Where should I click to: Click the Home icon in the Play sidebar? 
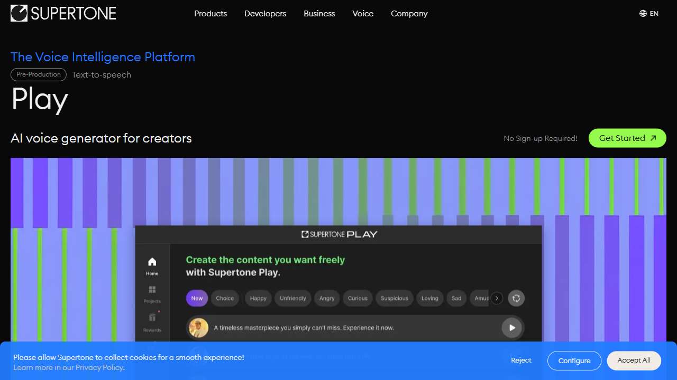pyautogui.click(x=152, y=262)
